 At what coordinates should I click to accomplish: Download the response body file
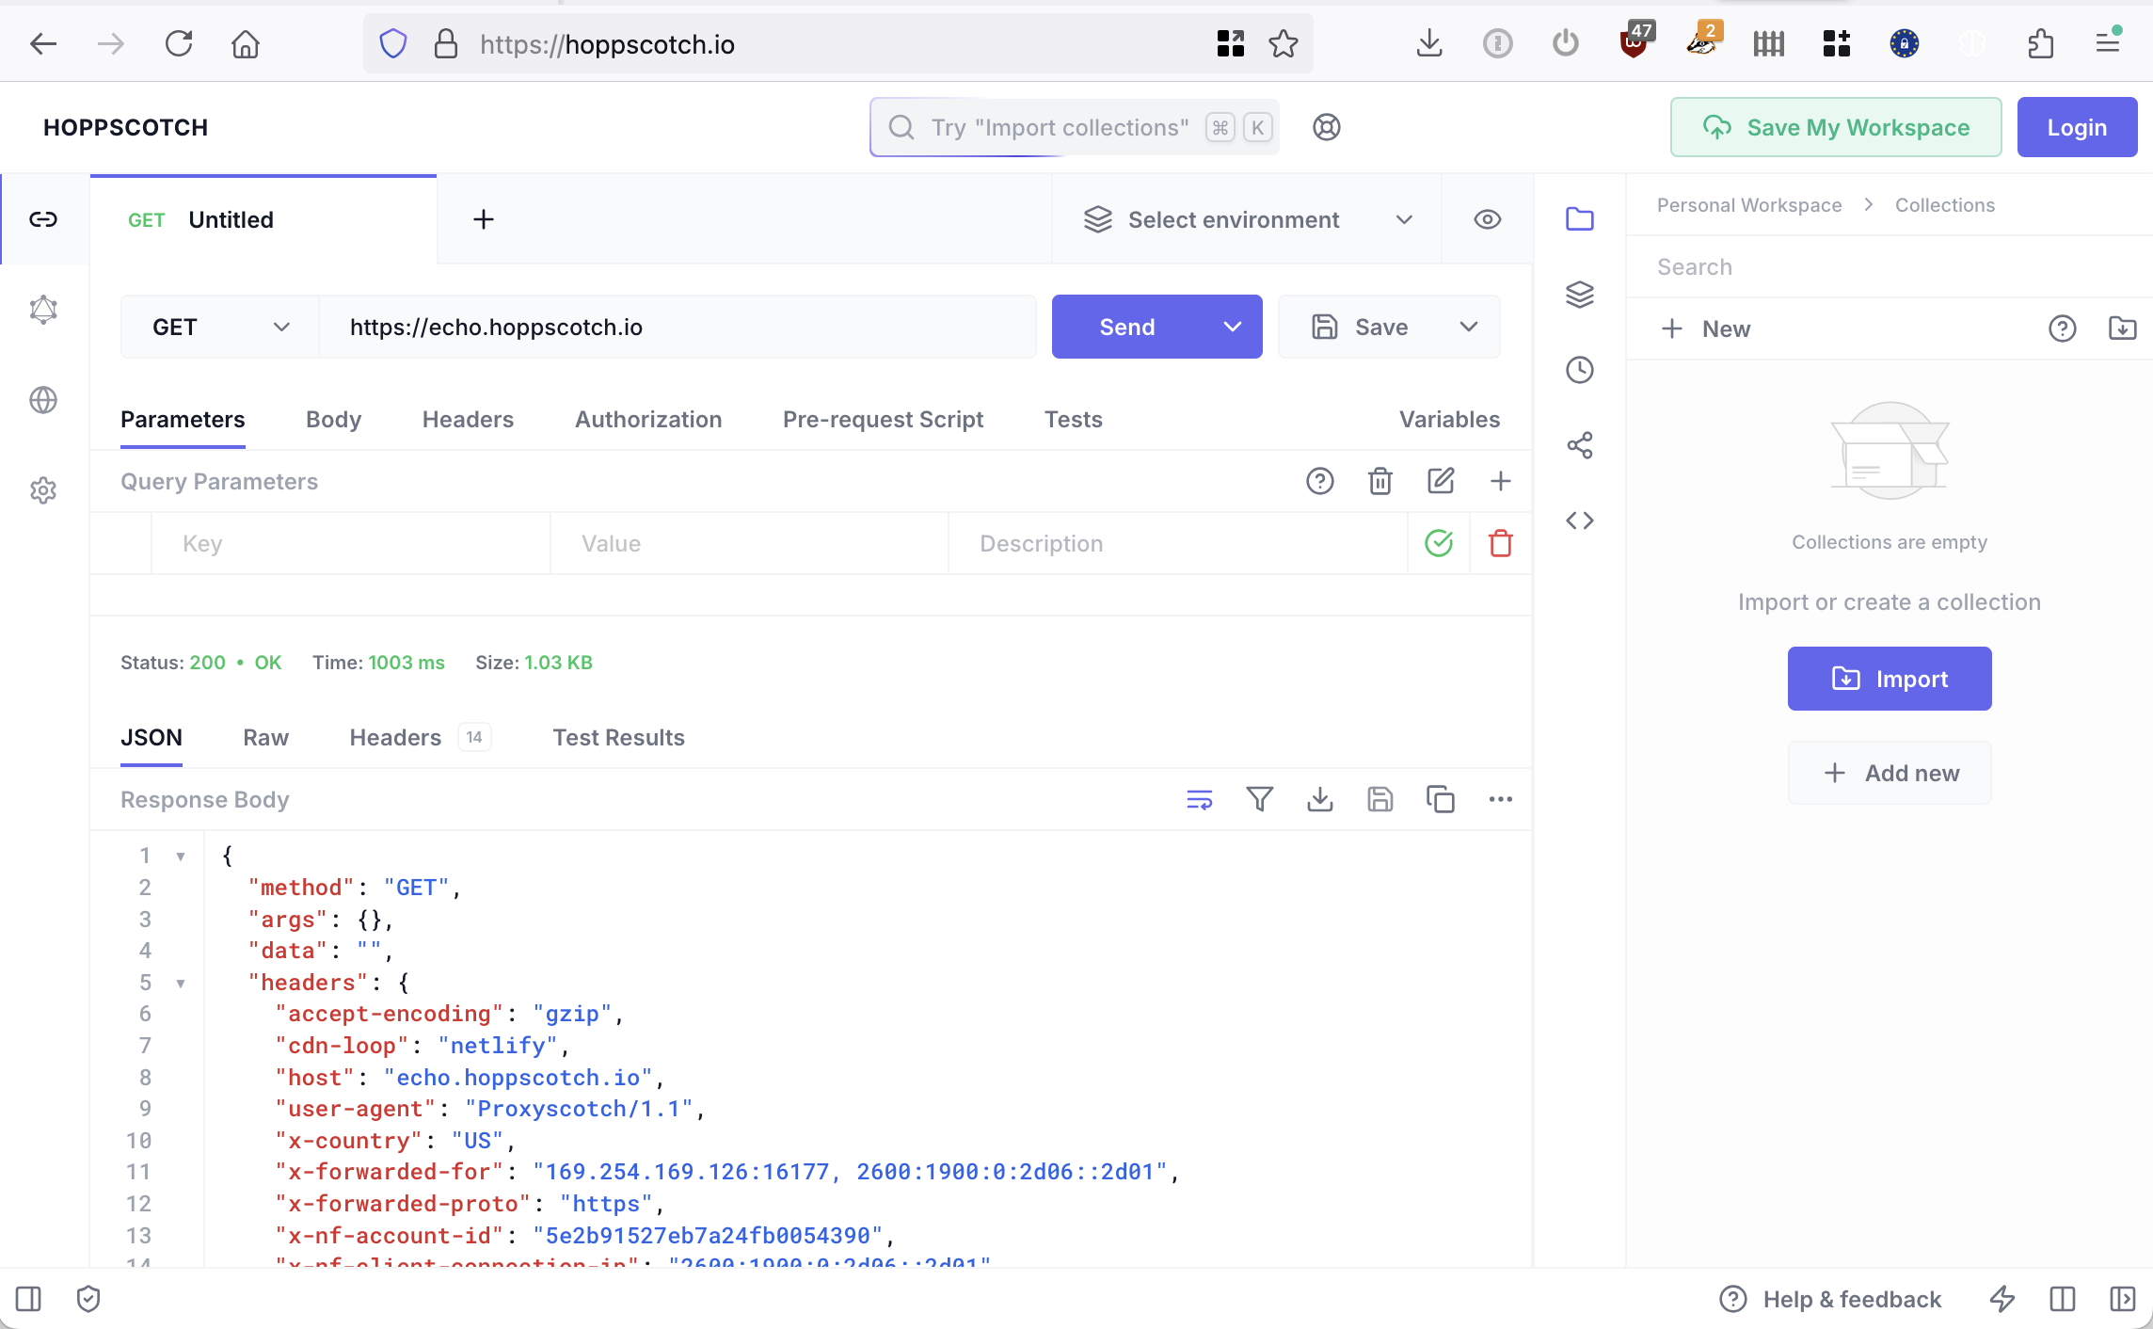pyautogui.click(x=1319, y=799)
